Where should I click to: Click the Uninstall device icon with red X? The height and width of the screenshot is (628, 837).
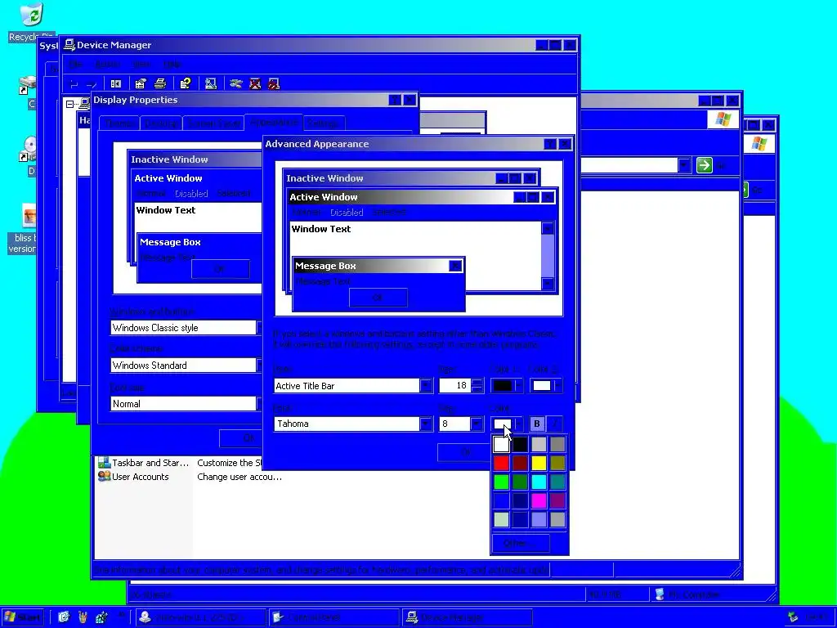255,83
